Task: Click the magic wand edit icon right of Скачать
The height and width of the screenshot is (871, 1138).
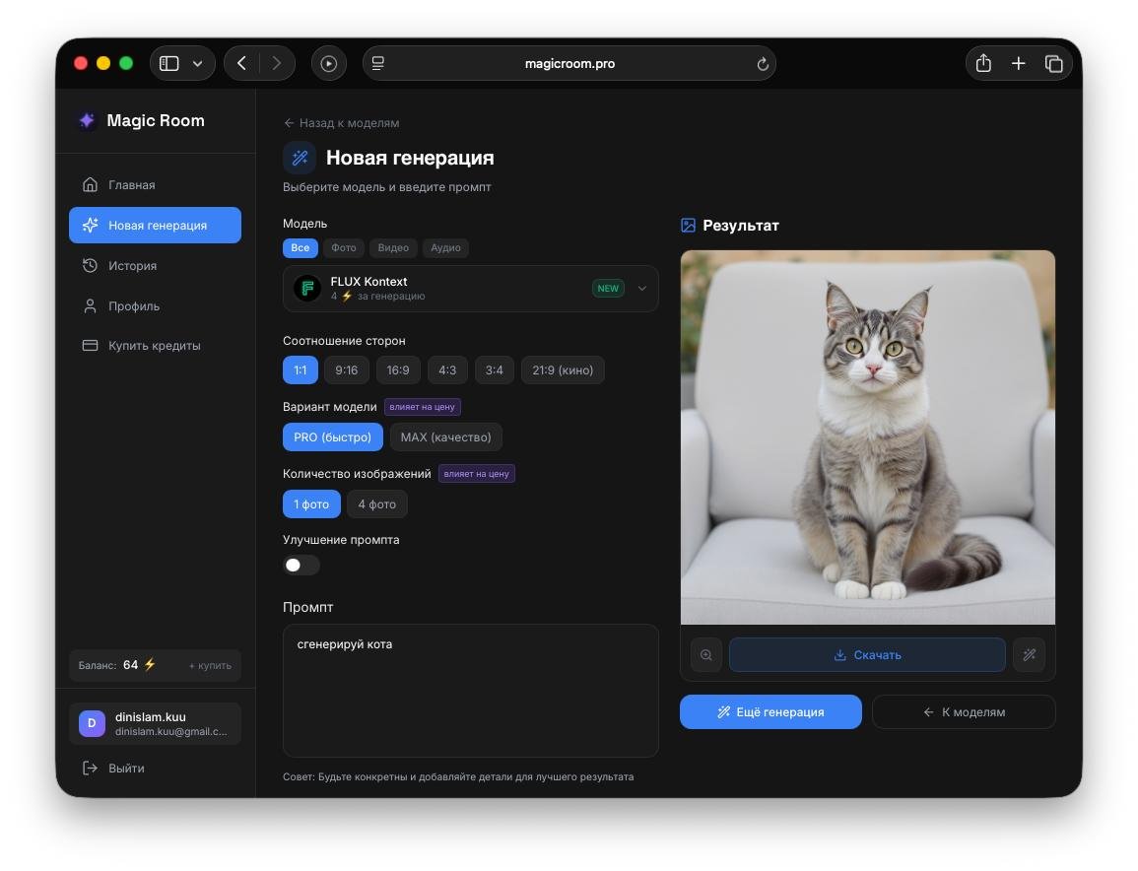Action: pos(1030,654)
